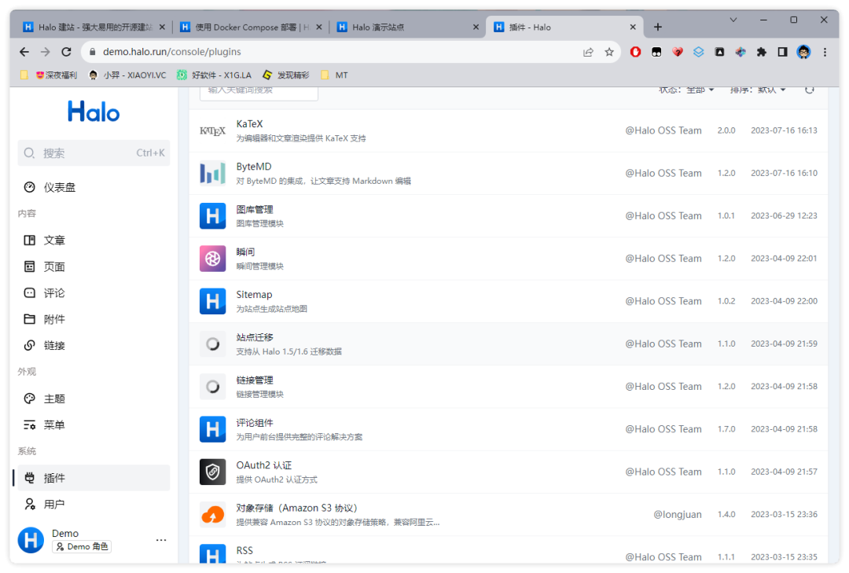Open the 好软件 - X1G.LA bookmark
Screen dimensions: 849x573
(215, 75)
